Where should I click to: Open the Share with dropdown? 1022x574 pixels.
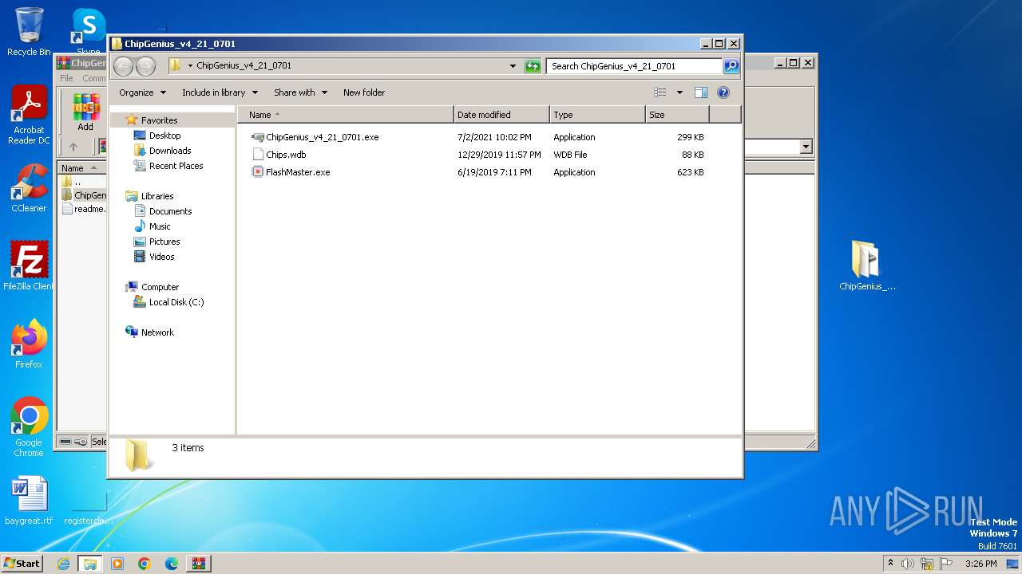pyautogui.click(x=300, y=92)
